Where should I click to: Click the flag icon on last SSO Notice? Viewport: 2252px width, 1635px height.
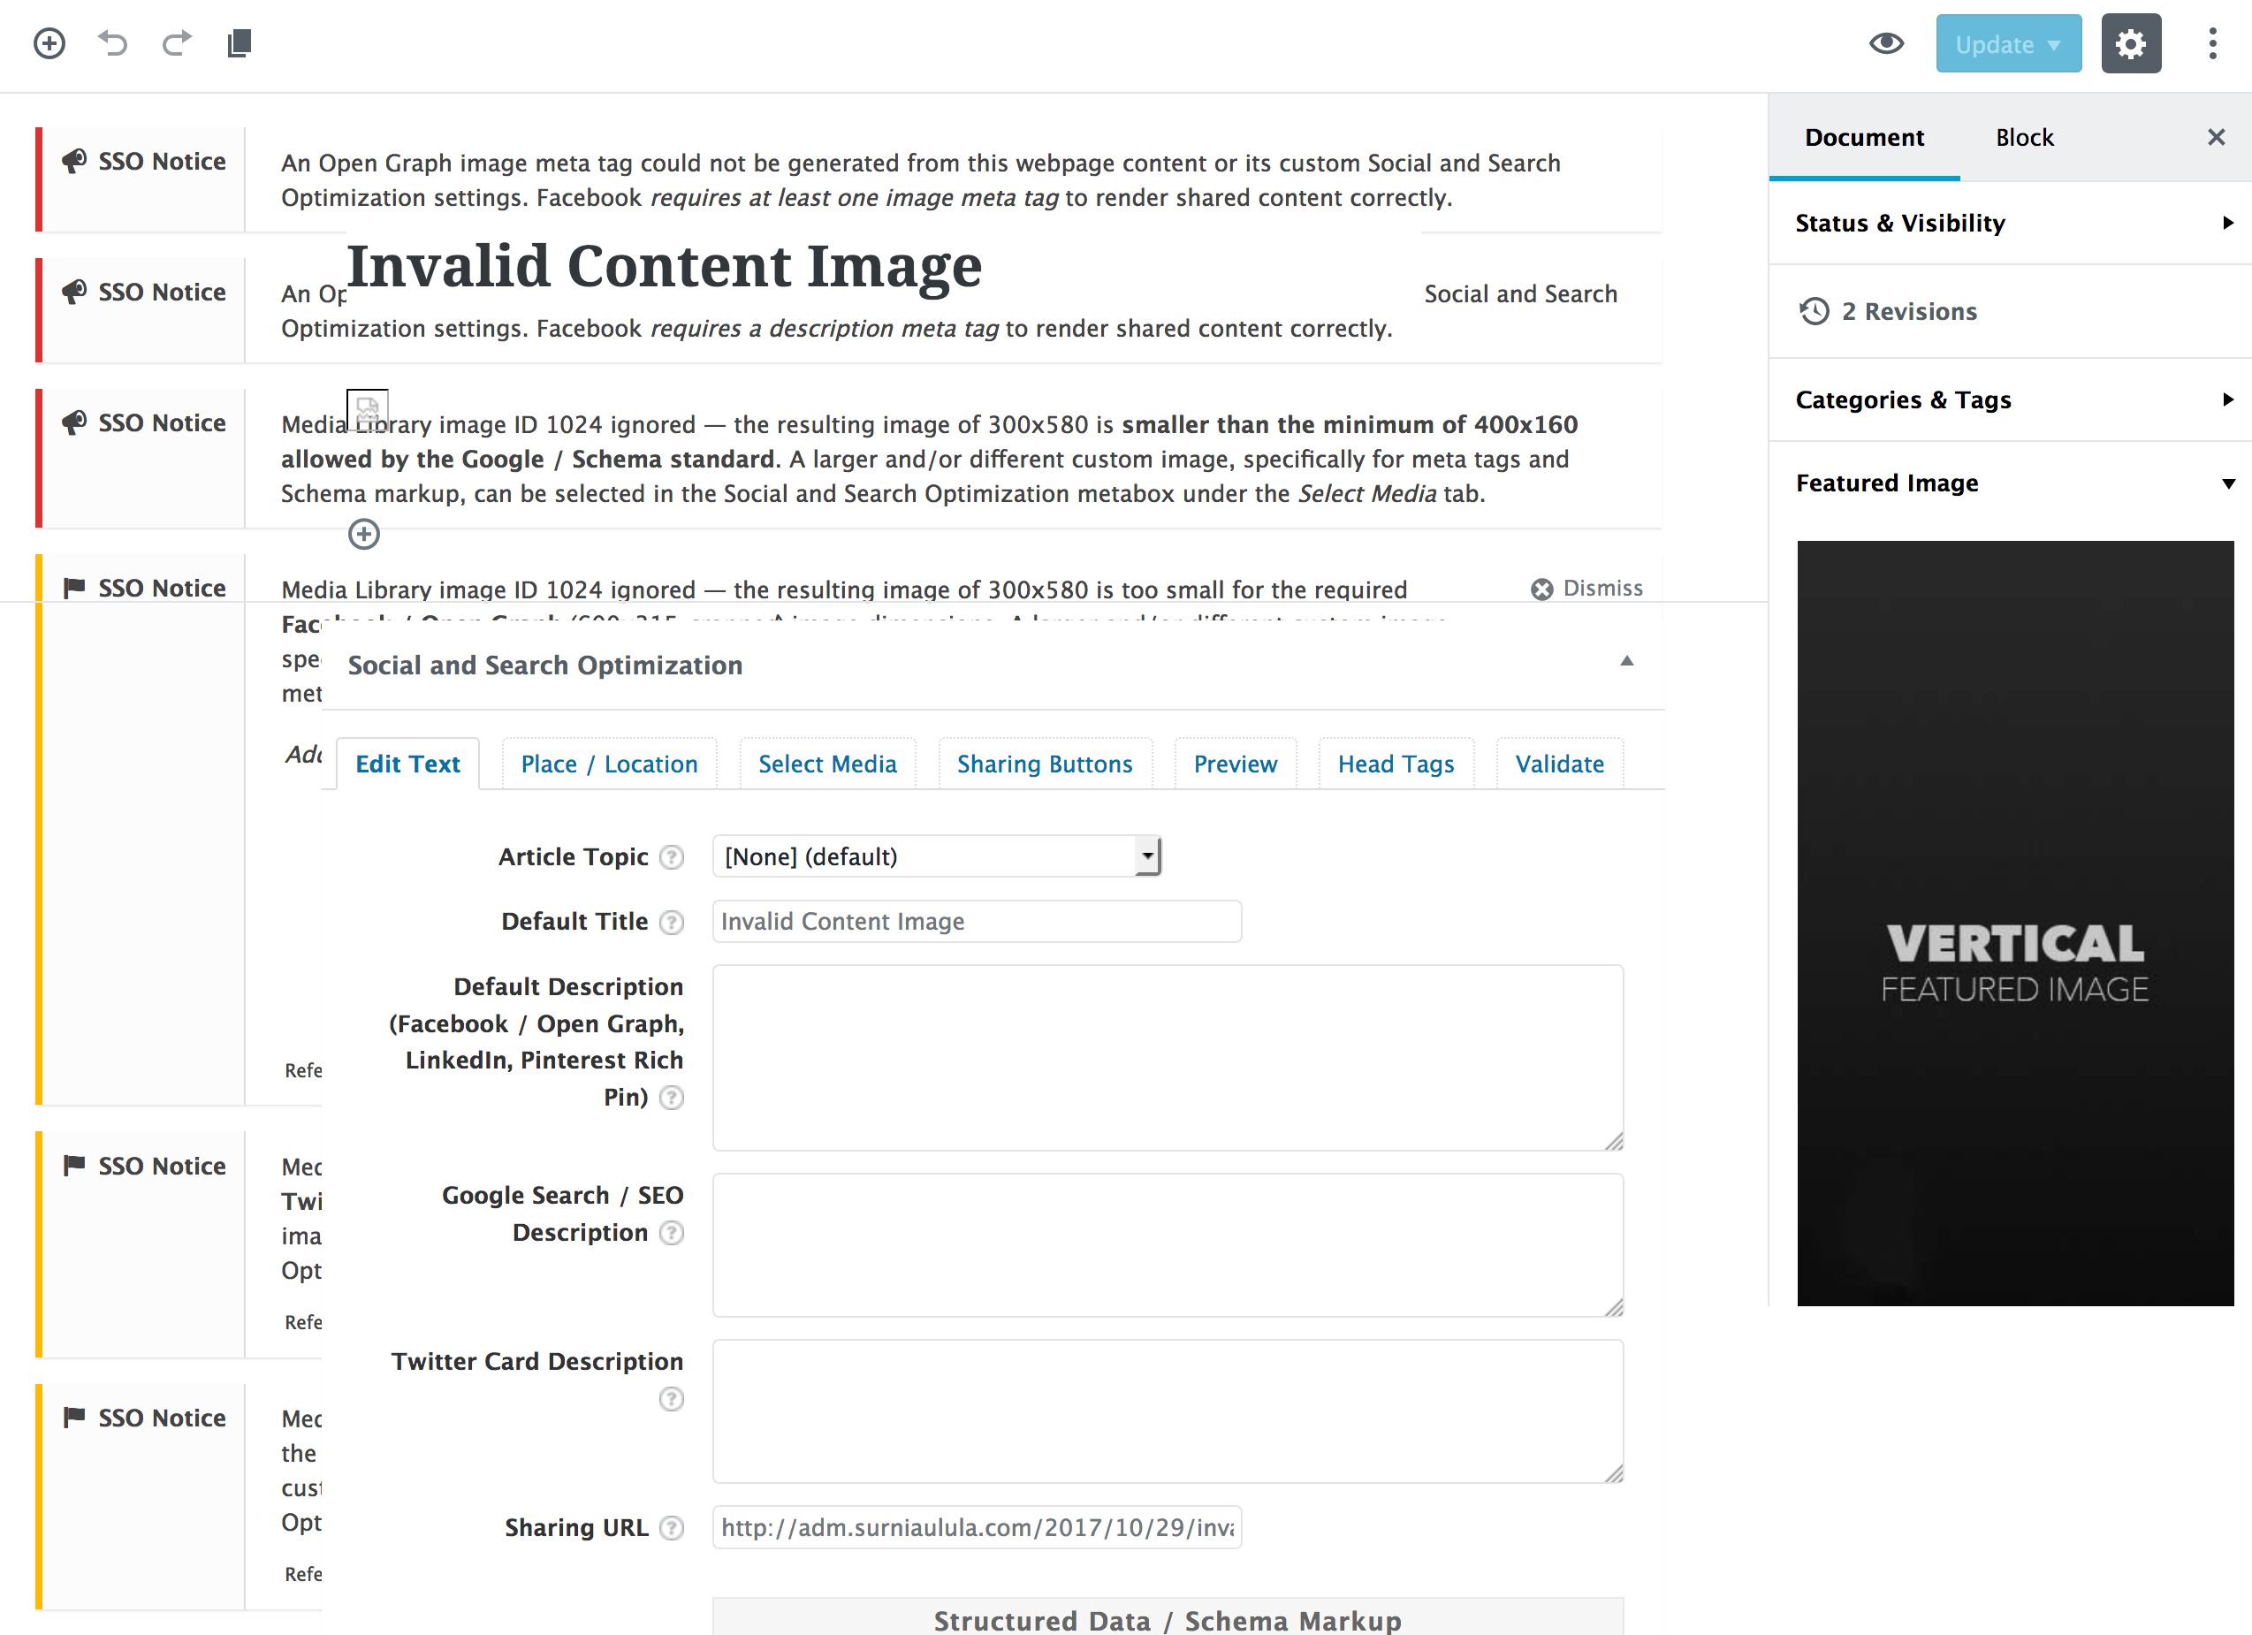coord(73,1418)
